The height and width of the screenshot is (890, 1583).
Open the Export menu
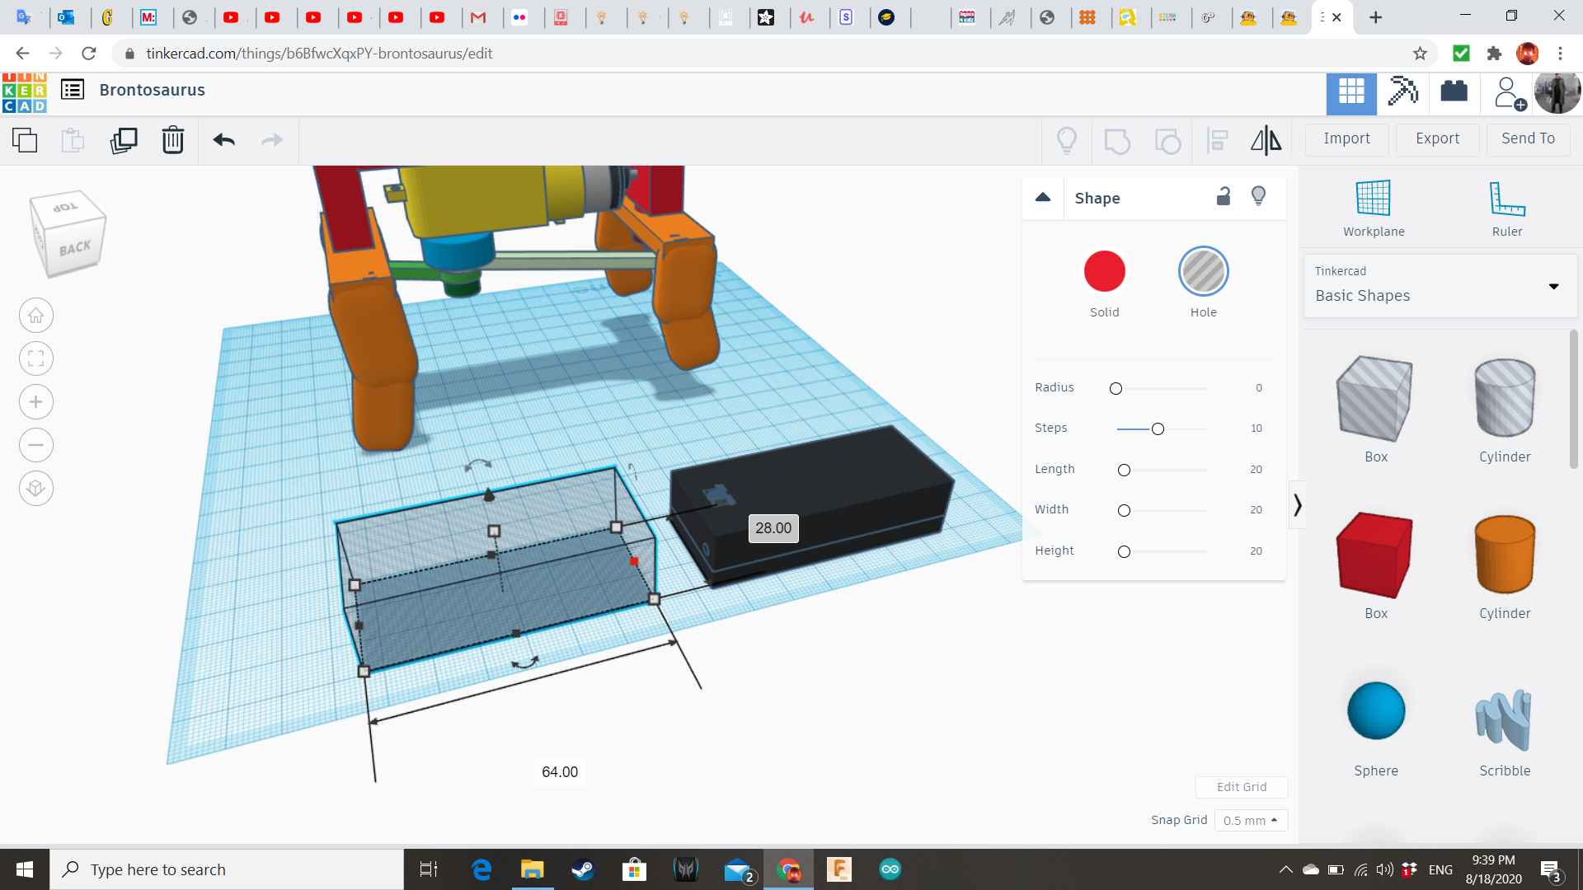click(1437, 138)
